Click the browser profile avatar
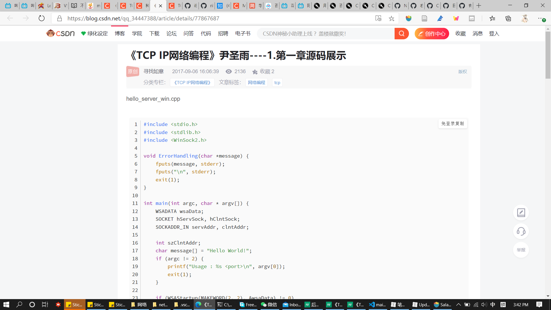The width and height of the screenshot is (551, 310). click(525, 18)
